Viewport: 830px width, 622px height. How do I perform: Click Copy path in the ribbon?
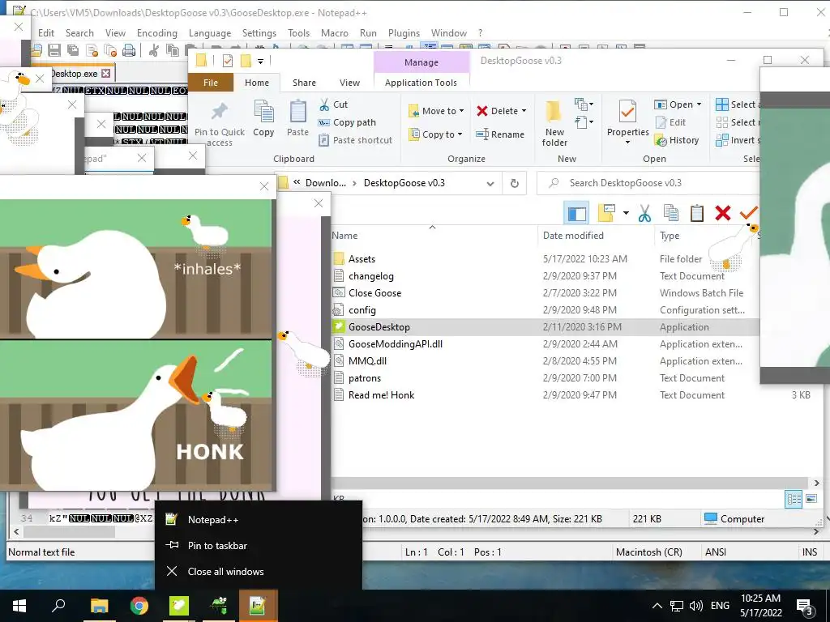pyautogui.click(x=347, y=122)
